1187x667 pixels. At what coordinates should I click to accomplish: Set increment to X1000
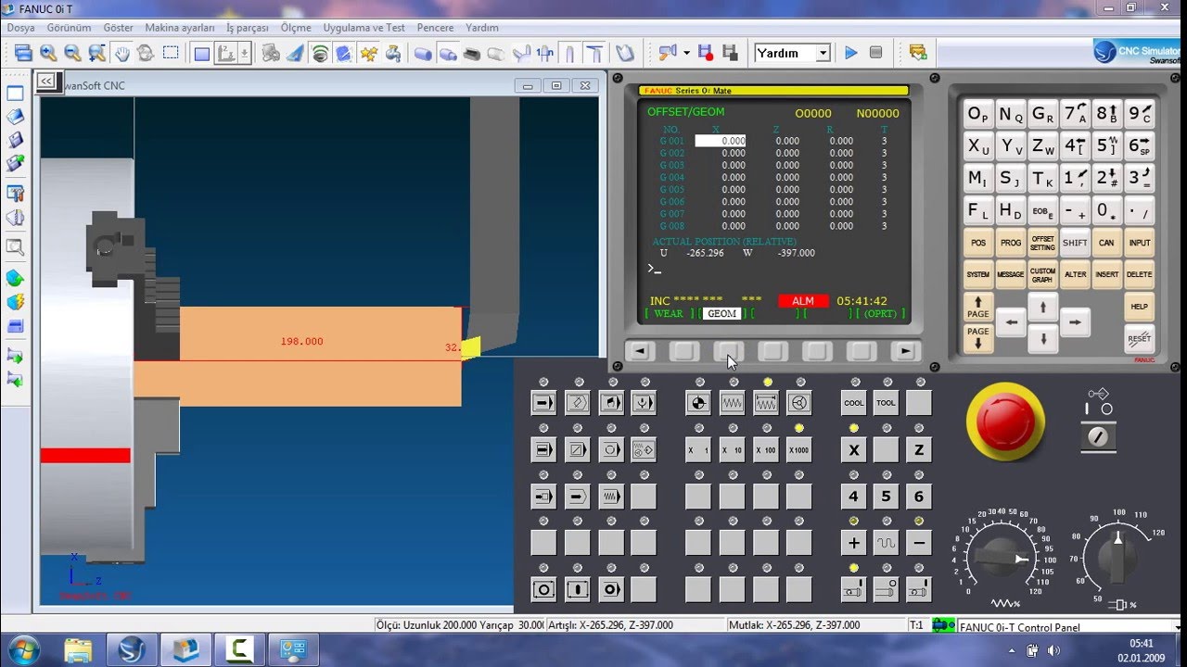(798, 450)
